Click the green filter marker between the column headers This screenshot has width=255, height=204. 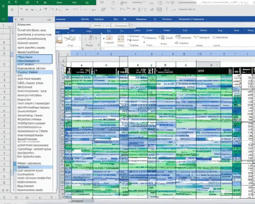(x=151, y=65)
